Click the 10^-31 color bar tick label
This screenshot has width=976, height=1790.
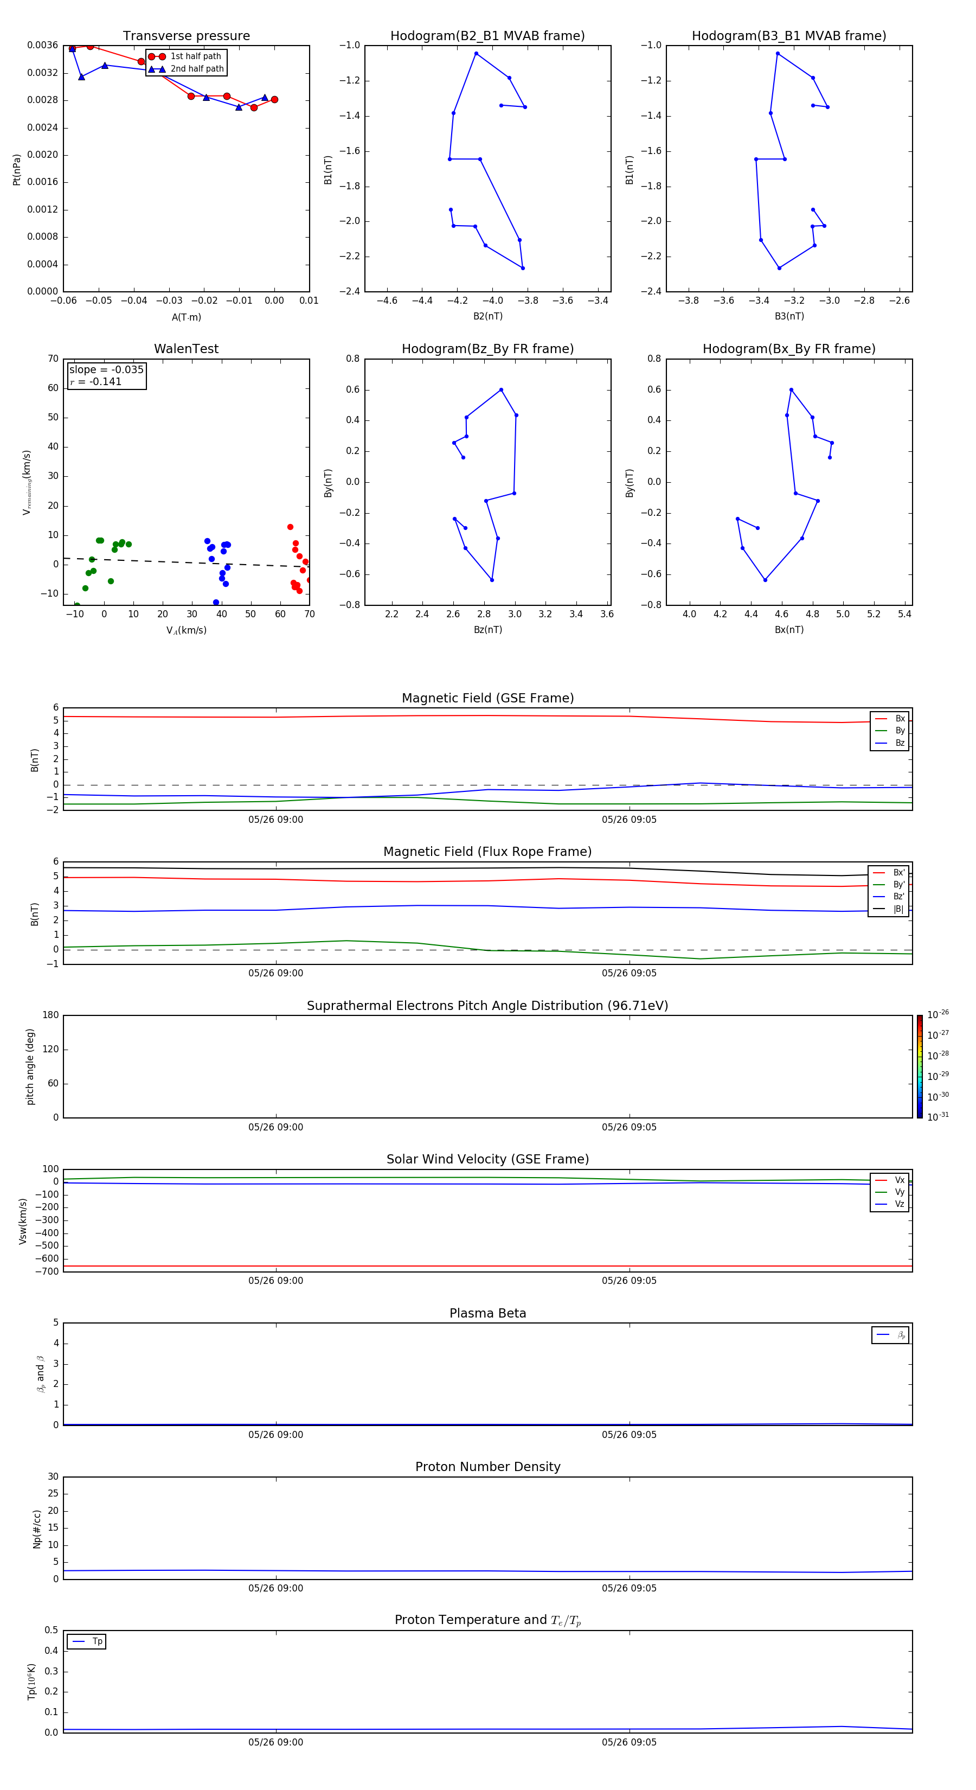pyautogui.click(x=938, y=1117)
